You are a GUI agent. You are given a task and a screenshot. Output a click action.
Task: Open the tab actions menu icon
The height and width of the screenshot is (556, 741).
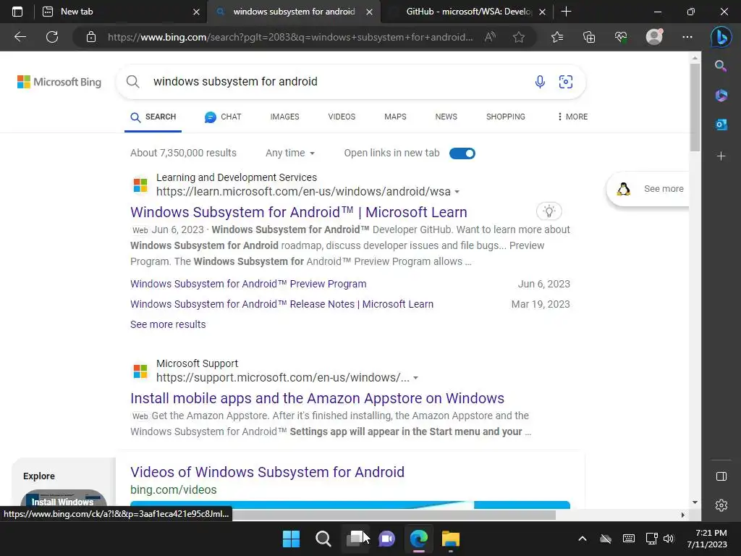point(17,12)
